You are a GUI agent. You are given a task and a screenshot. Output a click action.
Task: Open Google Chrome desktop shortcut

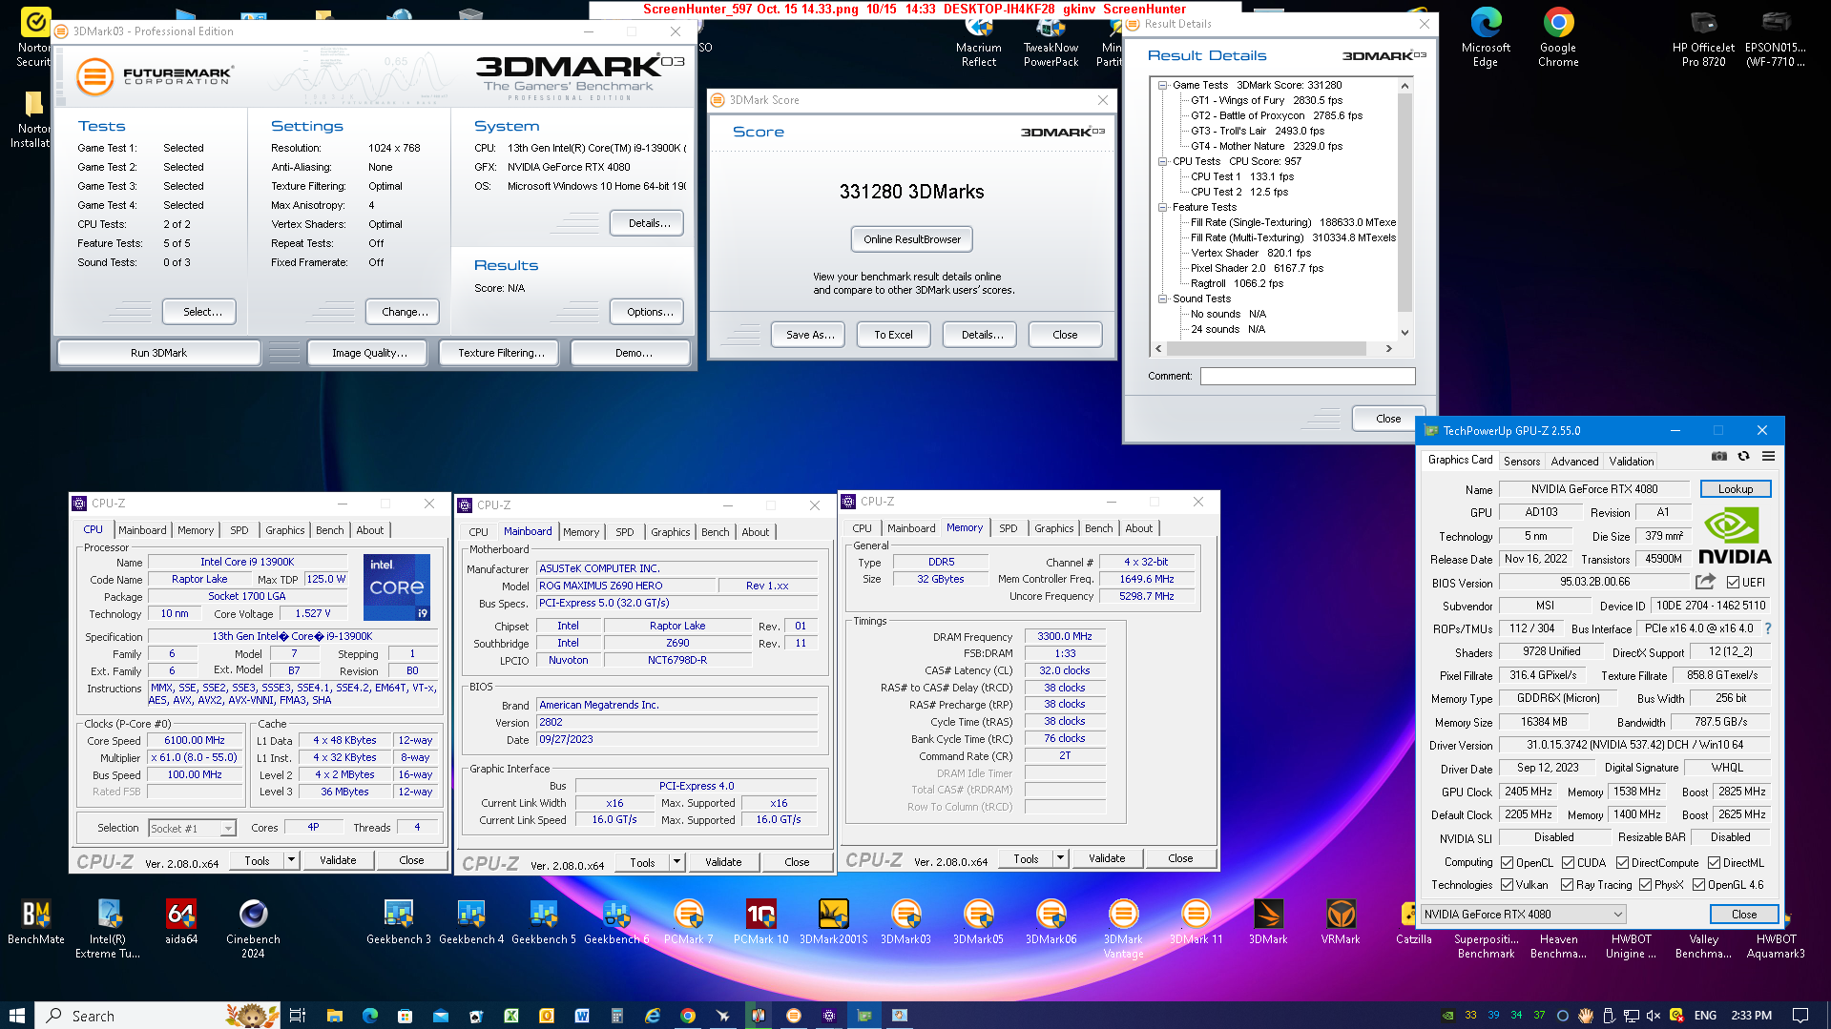(1558, 38)
